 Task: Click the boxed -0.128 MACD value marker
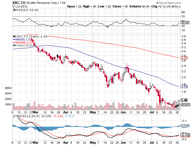(x=185, y=135)
